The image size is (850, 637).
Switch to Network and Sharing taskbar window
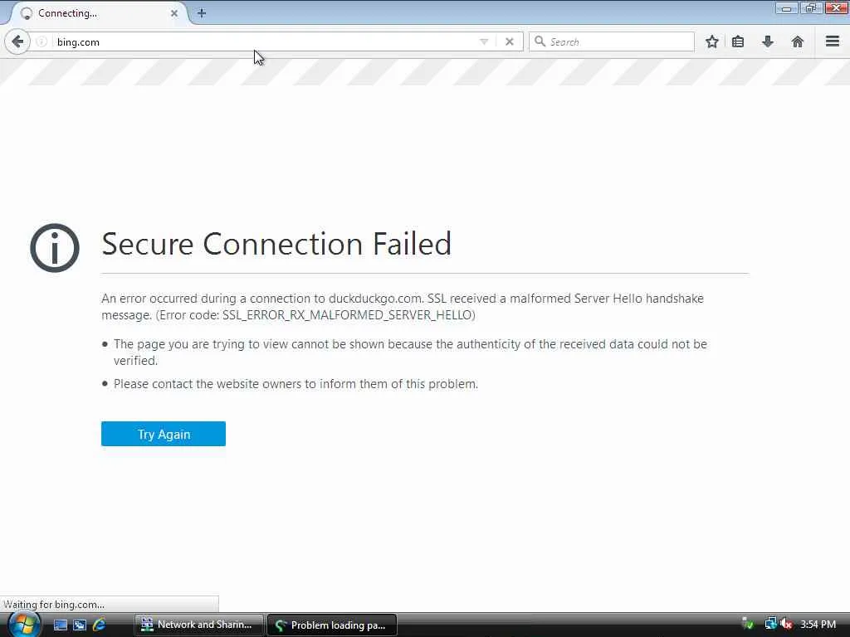[x=199, y=625]
